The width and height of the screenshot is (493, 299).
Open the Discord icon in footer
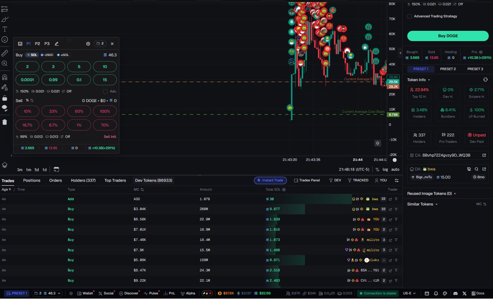coord(455,294)
